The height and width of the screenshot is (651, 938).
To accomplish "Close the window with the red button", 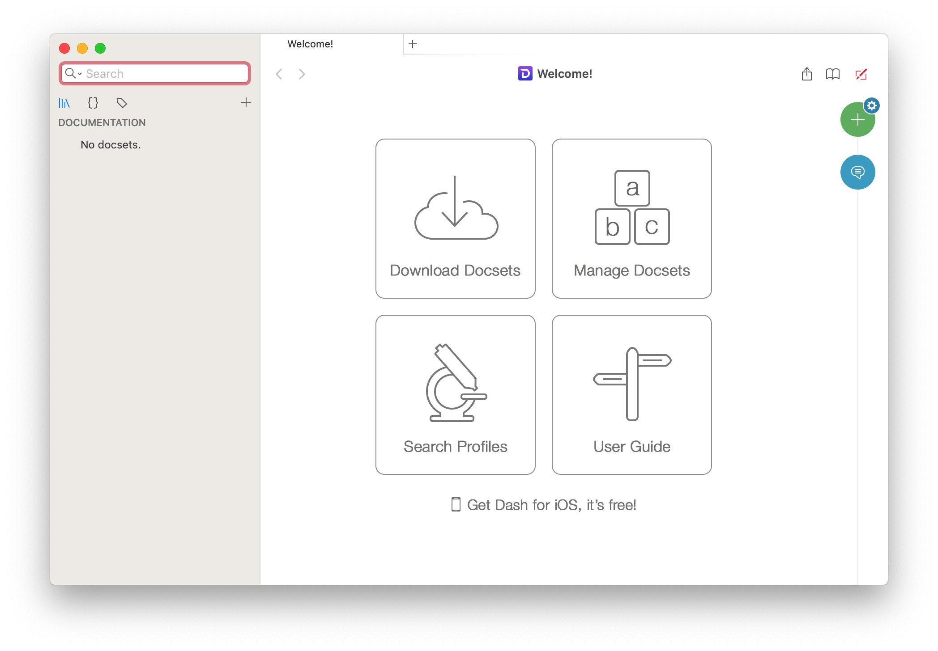I will tap(64, 48).
